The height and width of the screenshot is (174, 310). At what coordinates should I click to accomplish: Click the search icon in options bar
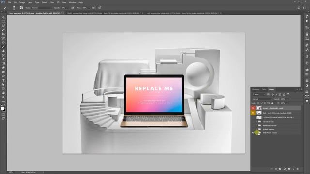click(299, 8)
